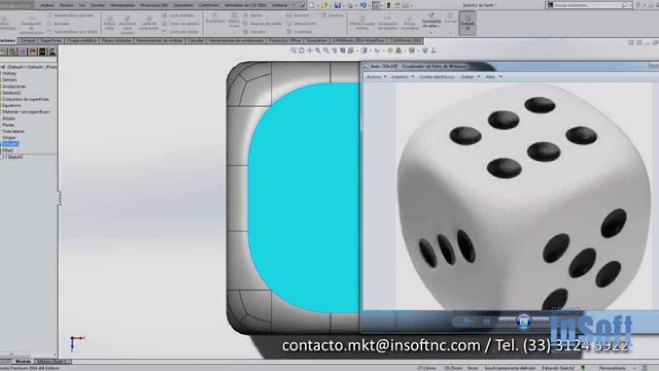
Task: Toggle the Instant 3D button
Action: [467, 23]
